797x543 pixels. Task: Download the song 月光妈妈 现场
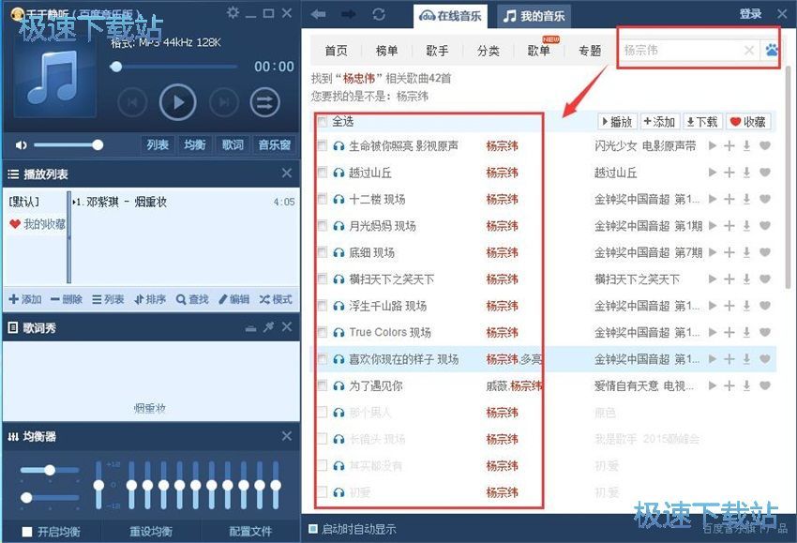point(746,225)
